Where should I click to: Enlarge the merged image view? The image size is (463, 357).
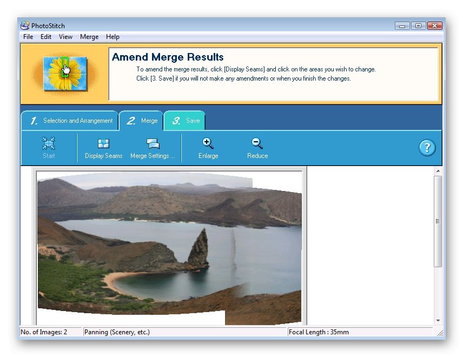tap(208, 149)
